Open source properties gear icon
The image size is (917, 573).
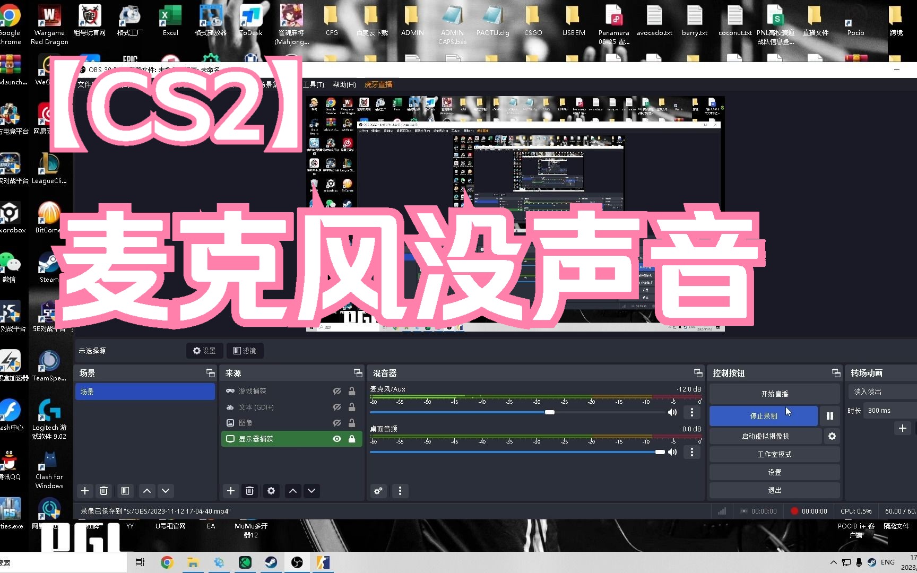pos(271,491)
